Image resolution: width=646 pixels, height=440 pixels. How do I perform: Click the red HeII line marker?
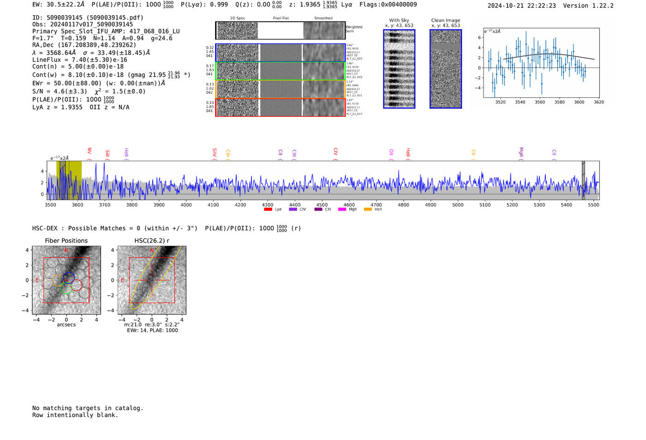pos(408,153)
